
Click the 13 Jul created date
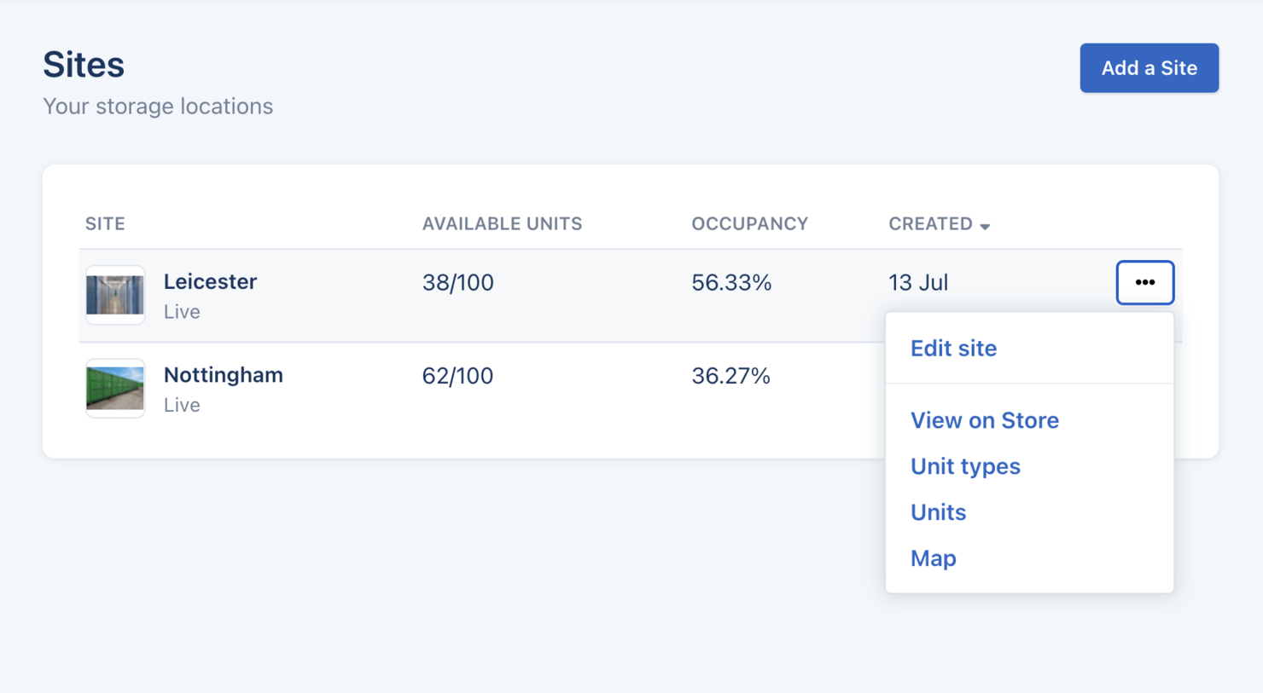pos(918,283)
